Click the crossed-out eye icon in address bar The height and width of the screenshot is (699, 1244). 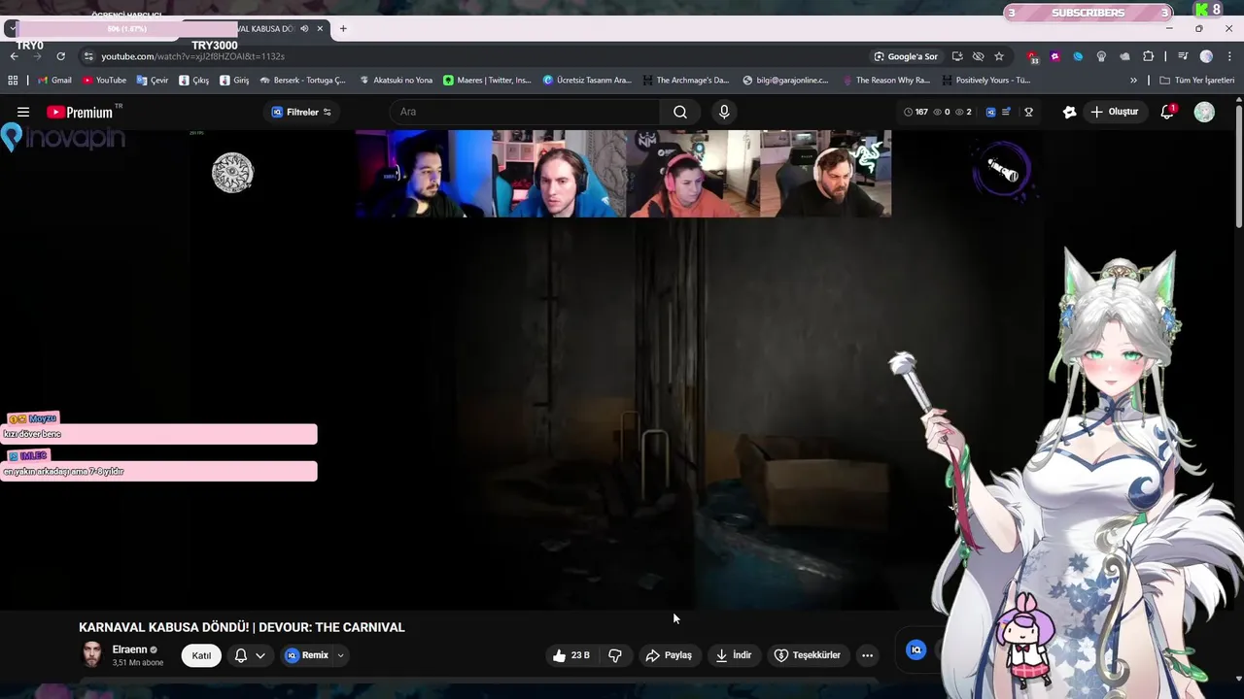pos(978,56)
